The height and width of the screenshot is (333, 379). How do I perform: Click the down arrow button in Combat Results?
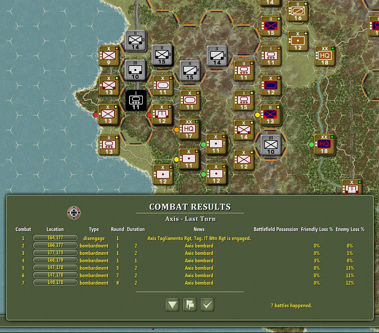tap(172, 304)
